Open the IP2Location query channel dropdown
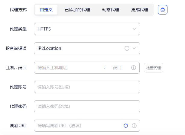The width and height of the screenshot is (185, 135). click(87, 48)
